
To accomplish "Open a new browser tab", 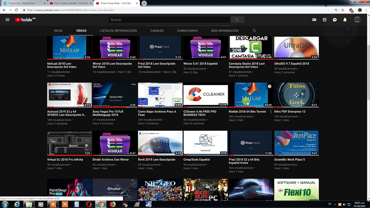I will tap(144, 3).
